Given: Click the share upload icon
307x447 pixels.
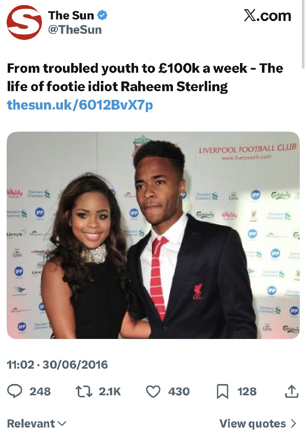Looking at the screenshot, I should click(291, 391).
